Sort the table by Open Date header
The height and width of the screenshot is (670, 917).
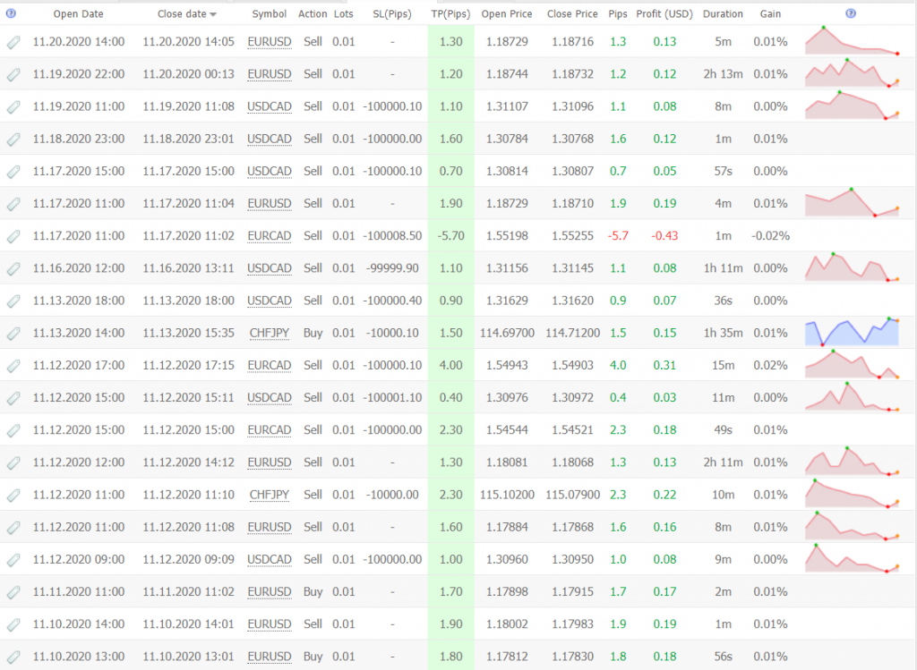click(78, 14)
